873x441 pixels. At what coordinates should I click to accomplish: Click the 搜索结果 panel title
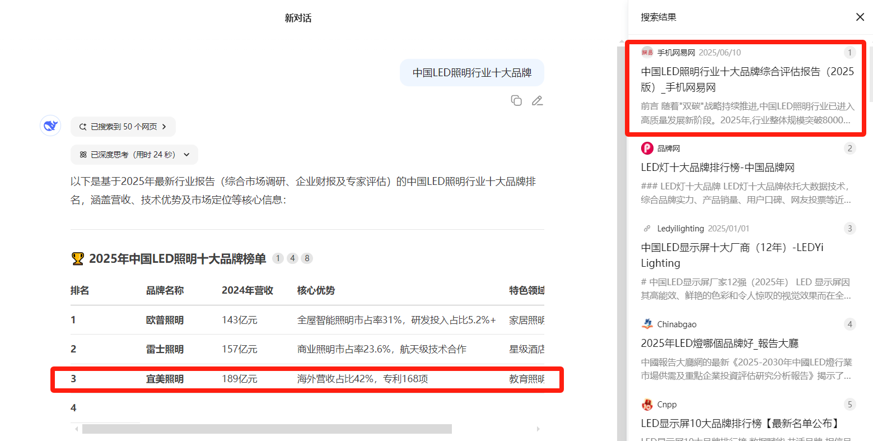point(659,17)
